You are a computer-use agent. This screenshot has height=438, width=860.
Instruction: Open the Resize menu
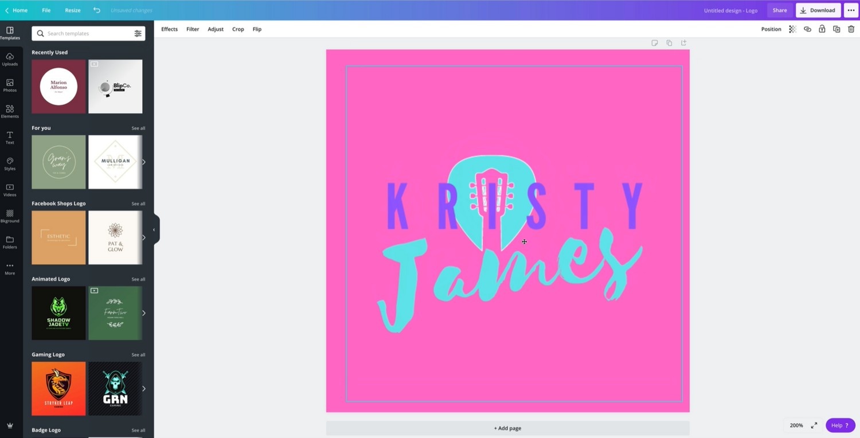pos(73,10)
